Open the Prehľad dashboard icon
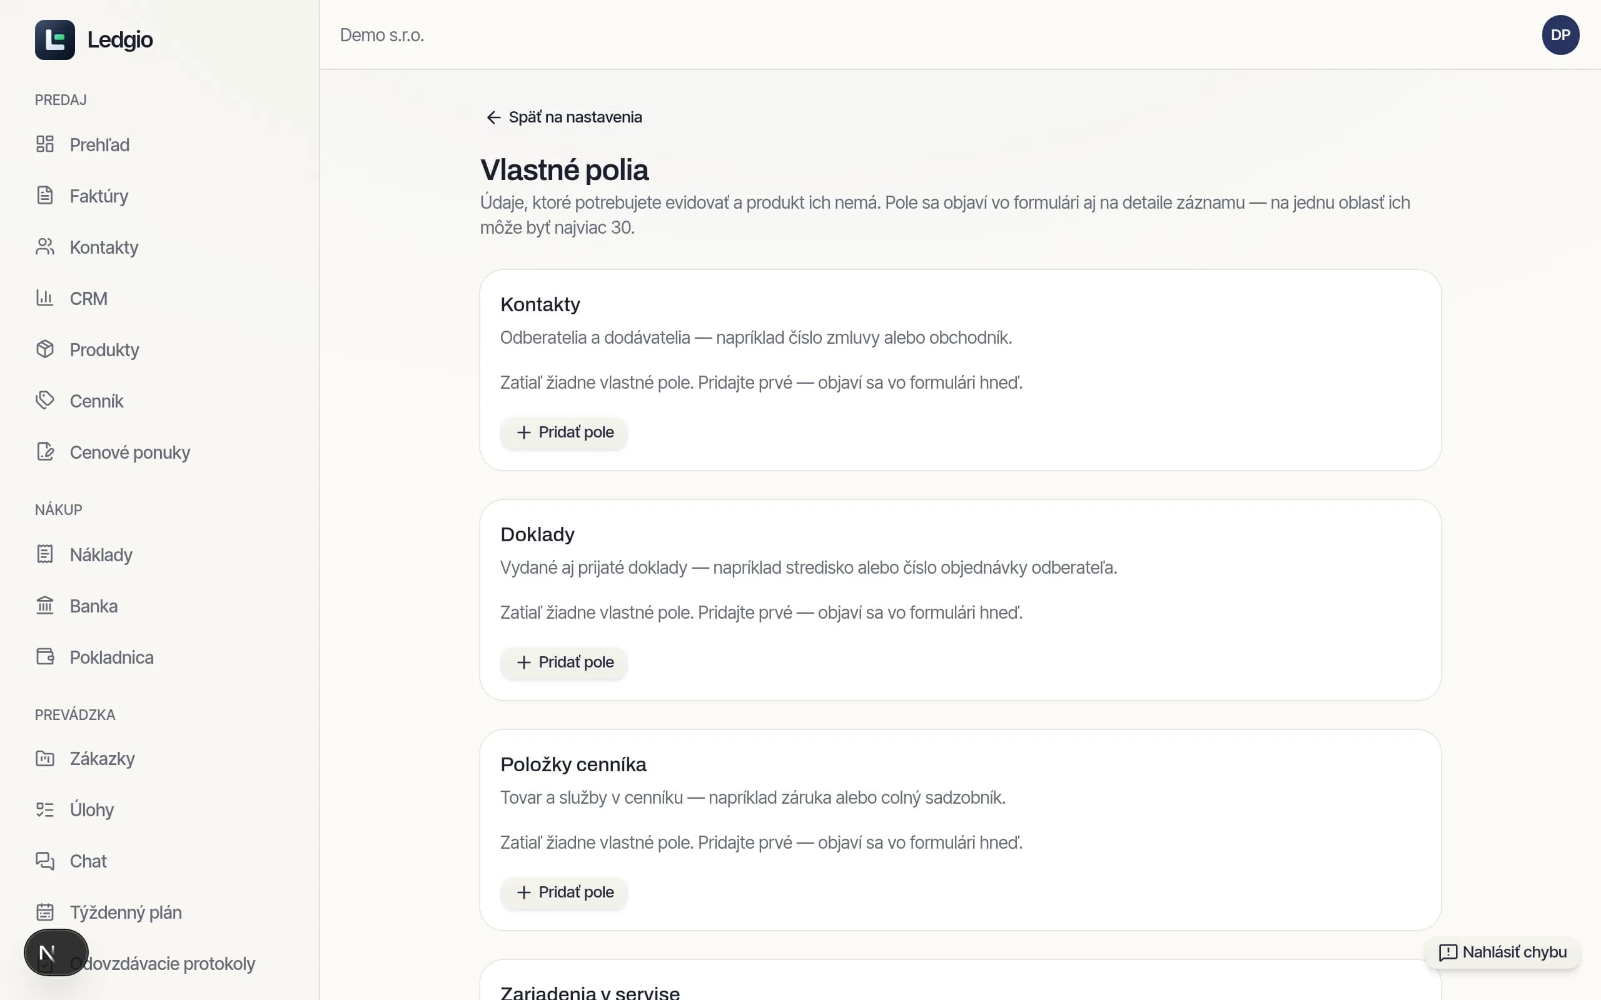 [45, 144]
